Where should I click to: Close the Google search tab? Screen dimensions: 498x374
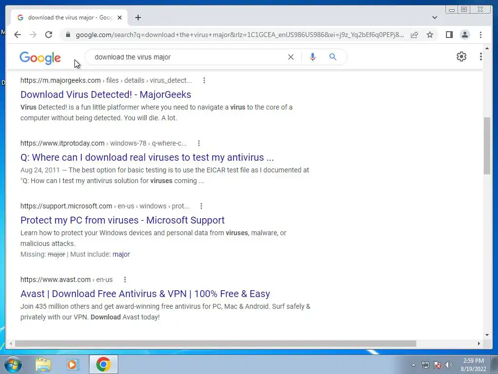coord(120,18)
